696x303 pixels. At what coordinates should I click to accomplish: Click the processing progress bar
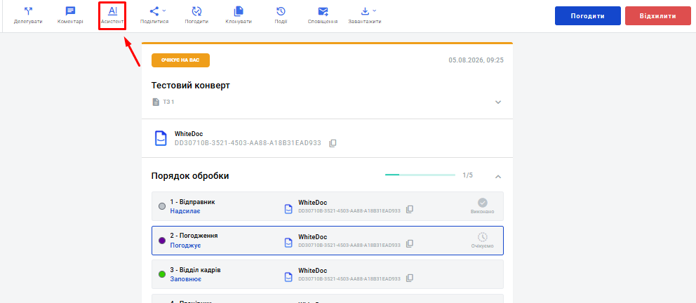pyautogui.click(x=420, y=175)
